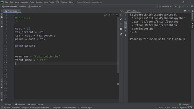Clear all Run console output trash icon
This screenshot has width=194, height=109.
click(x=125, y=35)
